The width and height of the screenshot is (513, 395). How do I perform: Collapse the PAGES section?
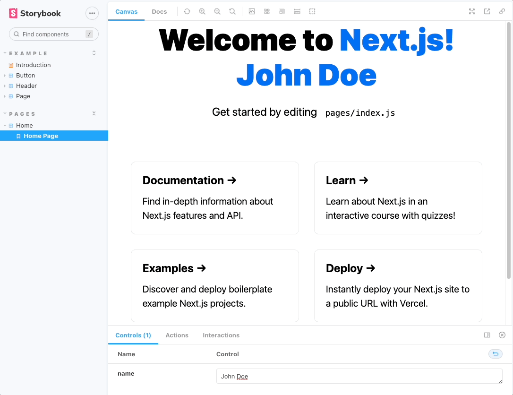pos(22,114)
